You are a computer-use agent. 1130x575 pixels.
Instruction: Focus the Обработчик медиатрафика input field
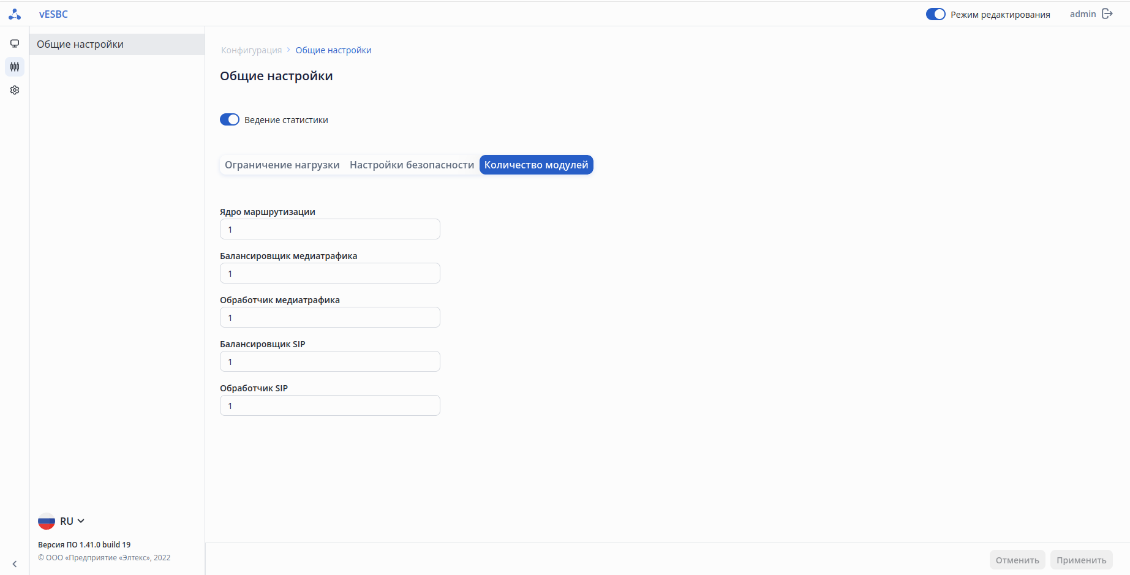tap(330, 317)
